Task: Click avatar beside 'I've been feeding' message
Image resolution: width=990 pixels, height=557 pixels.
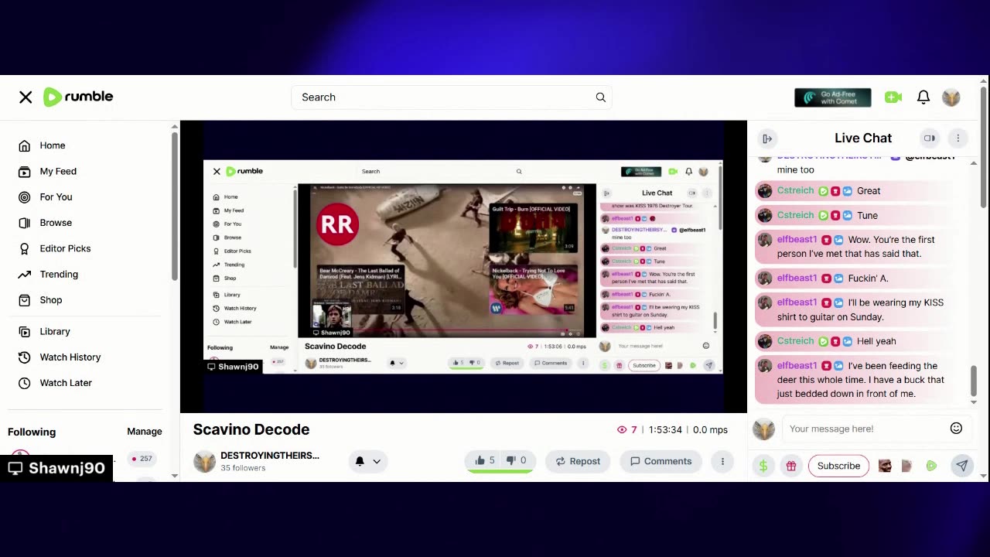Action: 765,366
